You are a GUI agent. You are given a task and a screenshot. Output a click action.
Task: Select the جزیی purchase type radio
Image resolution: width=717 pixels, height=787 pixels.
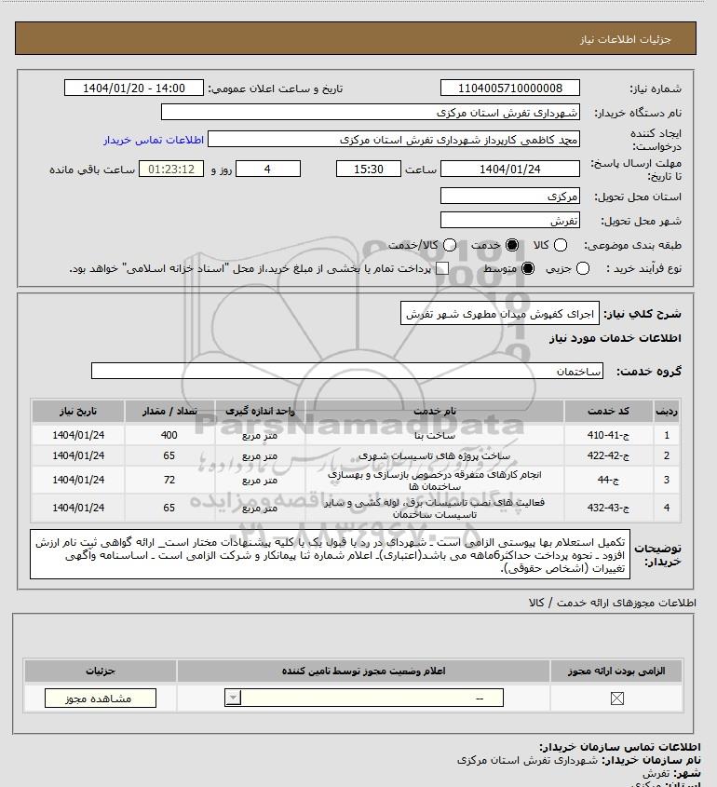(583, 268)
